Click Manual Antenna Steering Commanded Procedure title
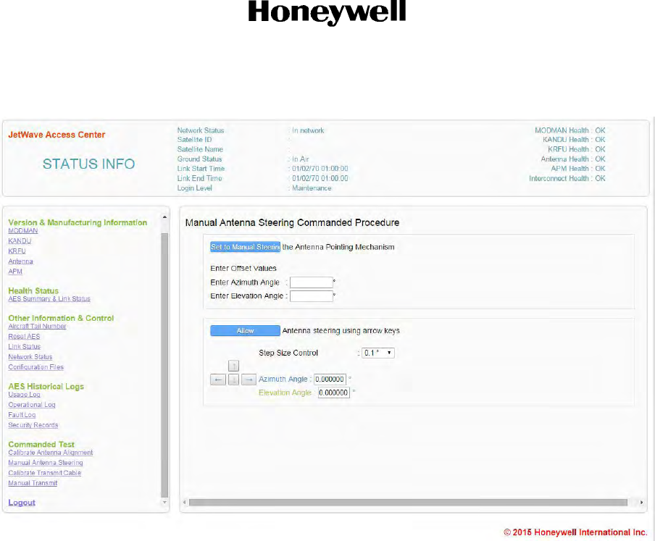This screenshot has width=655, height=541. click(x=292, y=222)
